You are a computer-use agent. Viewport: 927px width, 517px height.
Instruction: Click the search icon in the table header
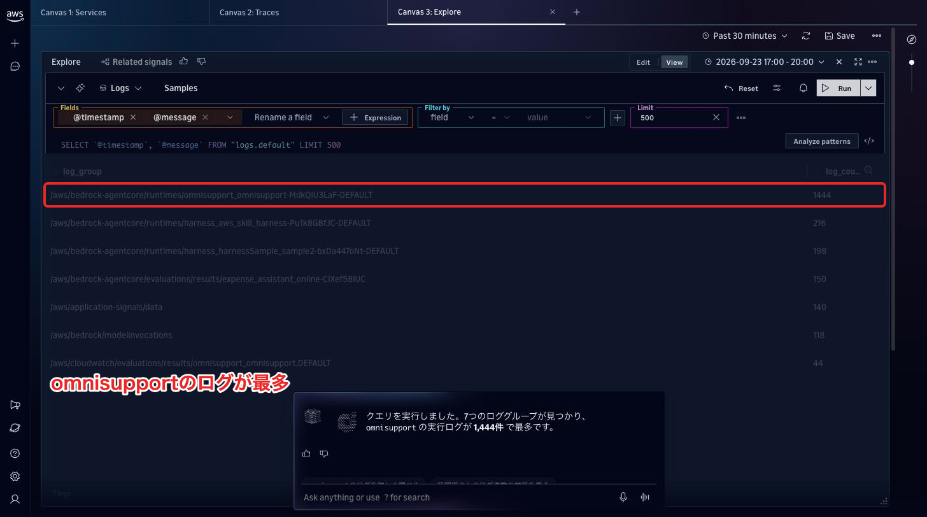[867, 170]
